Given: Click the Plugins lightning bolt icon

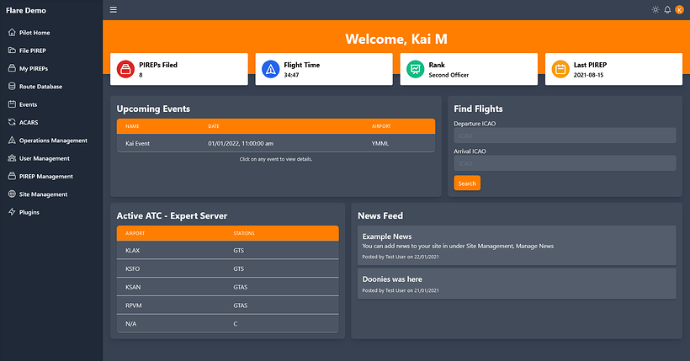Looking at the screenshot, I should pyautogui.click(x=12, y=212).
